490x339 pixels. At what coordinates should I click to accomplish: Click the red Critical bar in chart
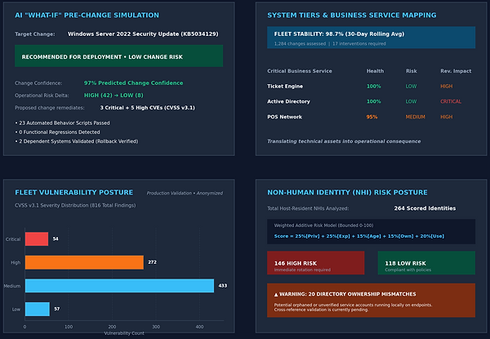(37, 239)
